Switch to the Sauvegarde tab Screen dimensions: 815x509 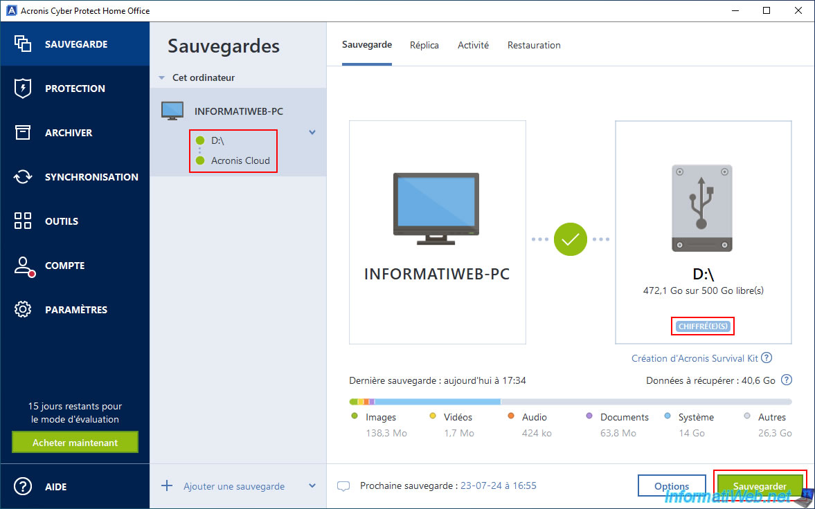(367, 45)
